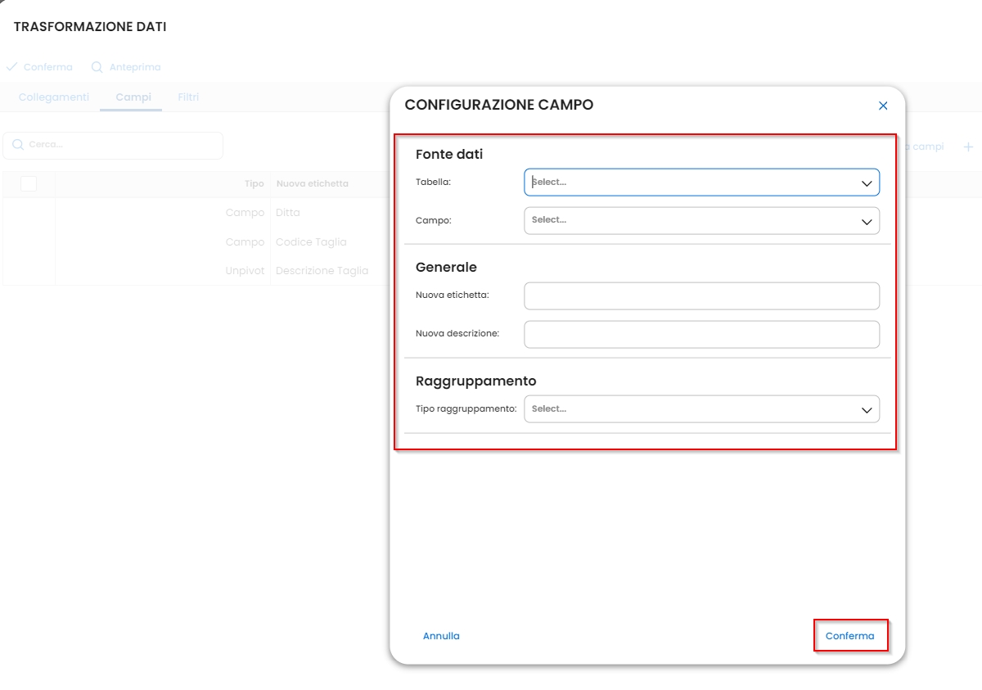Click the Anteprima magnifier icon
The height and width of the screenshot is (690, 982).
(97, 67)
